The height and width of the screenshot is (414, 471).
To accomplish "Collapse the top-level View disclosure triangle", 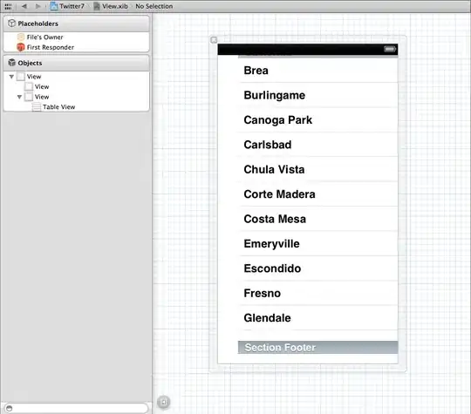I will [11, 77].
